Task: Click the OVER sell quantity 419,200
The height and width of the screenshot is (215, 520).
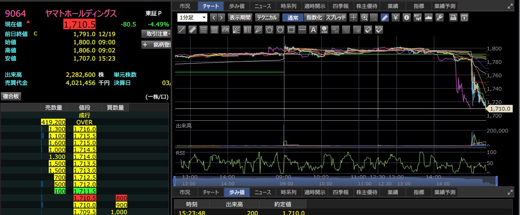Action: pyautogui.click(x=53, y=122)
